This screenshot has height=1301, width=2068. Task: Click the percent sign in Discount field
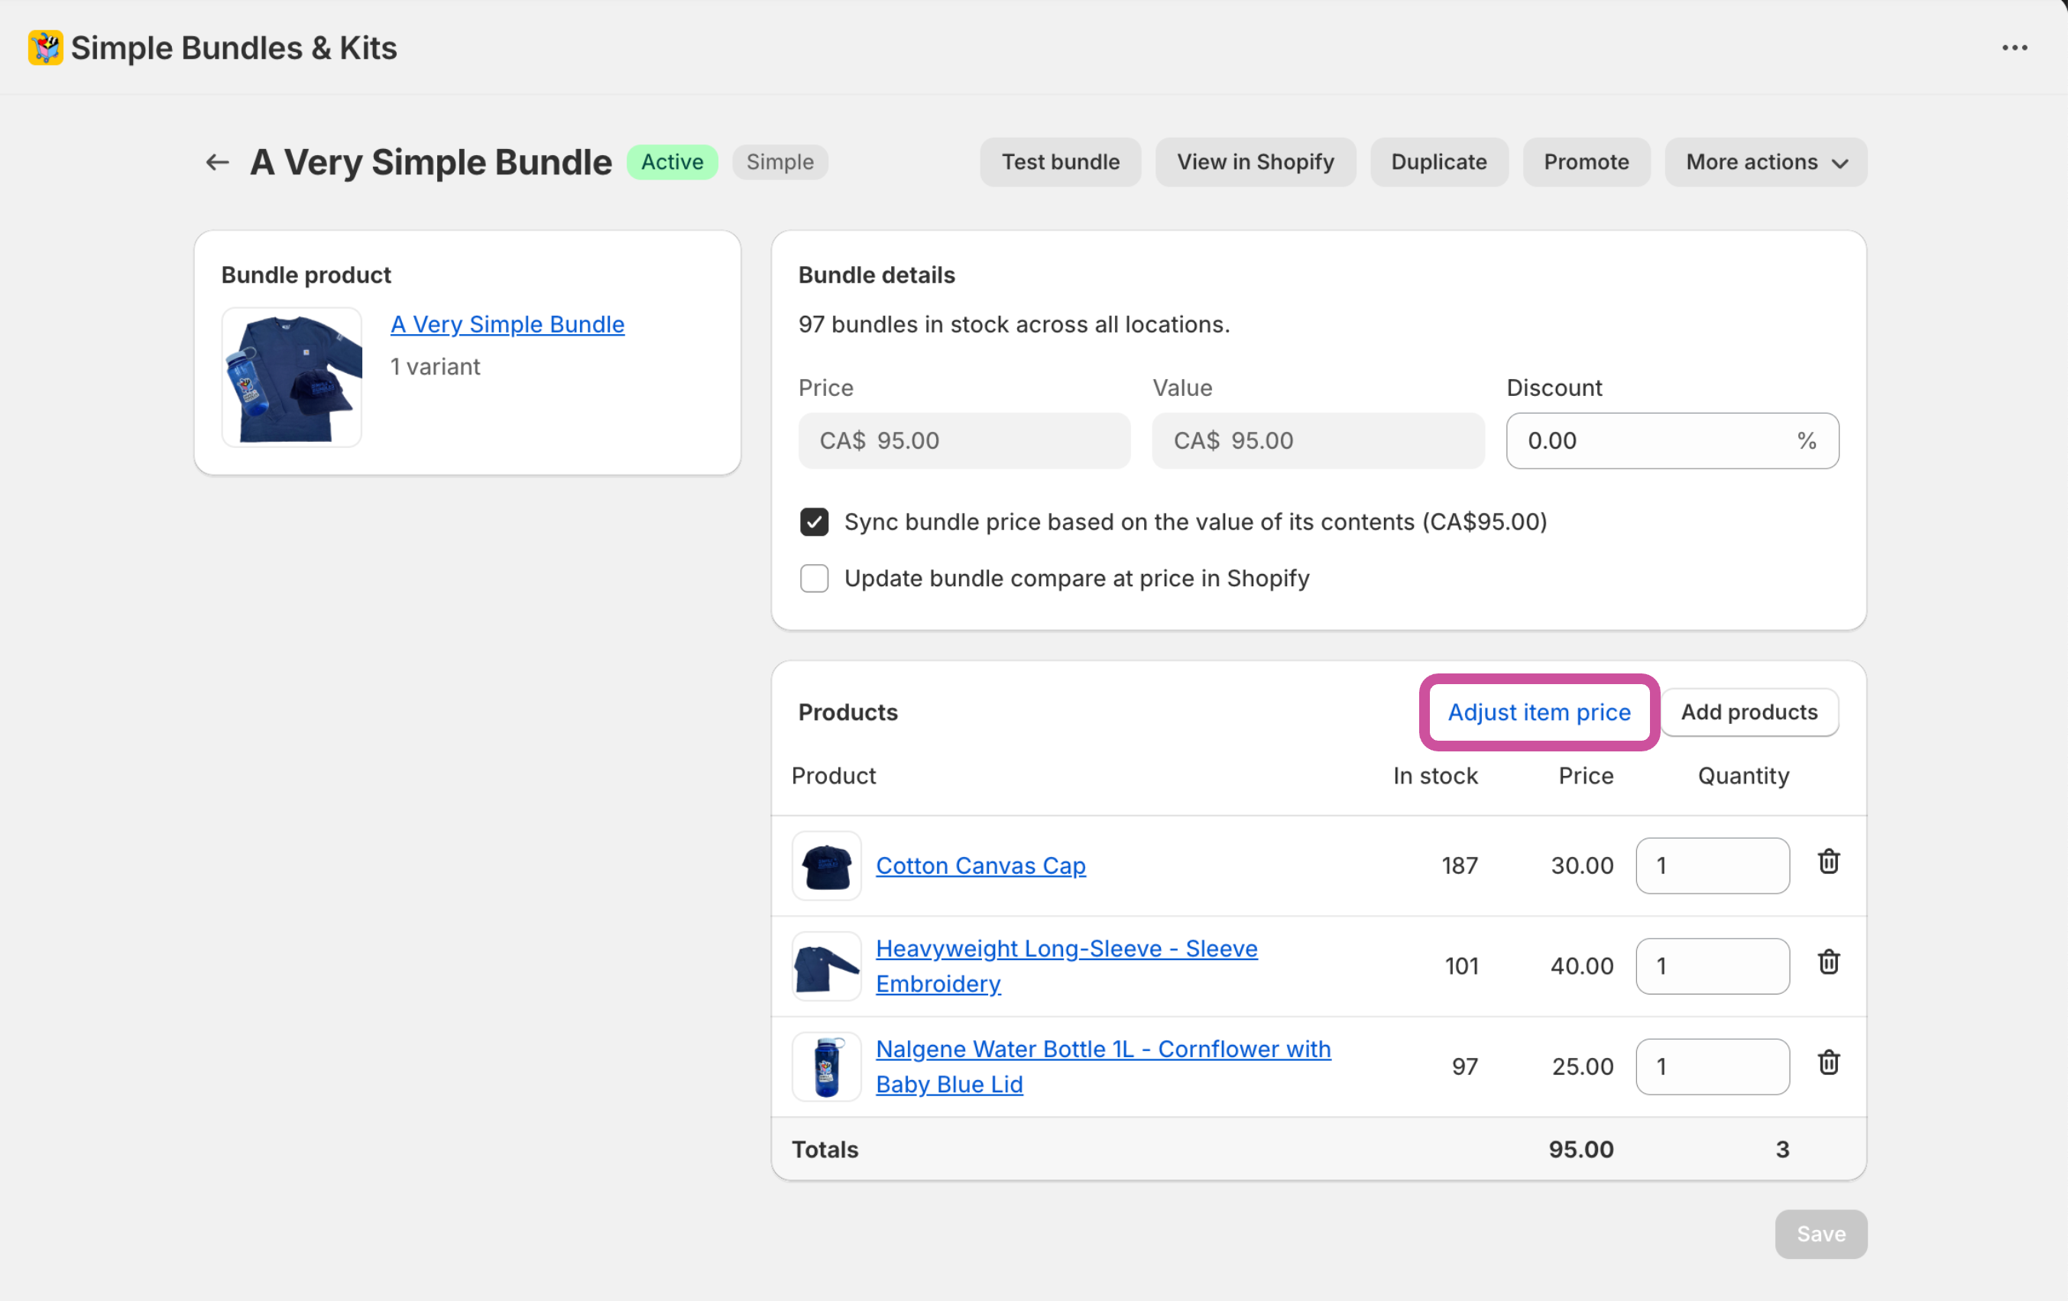tap(1806, 440)
